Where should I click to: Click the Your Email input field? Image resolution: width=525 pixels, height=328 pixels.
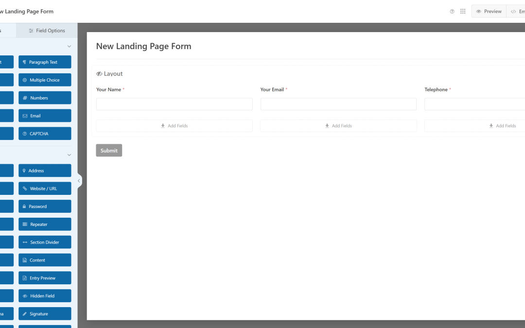338,104
